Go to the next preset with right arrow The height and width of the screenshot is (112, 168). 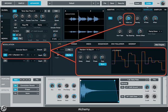[98, 3]
